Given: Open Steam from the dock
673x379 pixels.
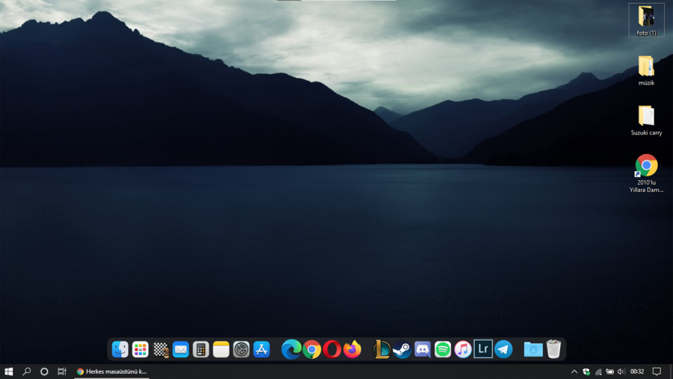Looking at the screenshot, I should coord(402,350).
